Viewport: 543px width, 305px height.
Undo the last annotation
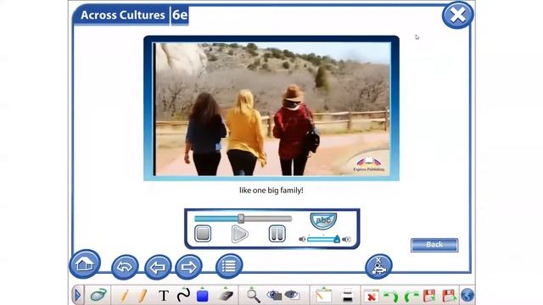pyautogui.click(x=391, y=297)
